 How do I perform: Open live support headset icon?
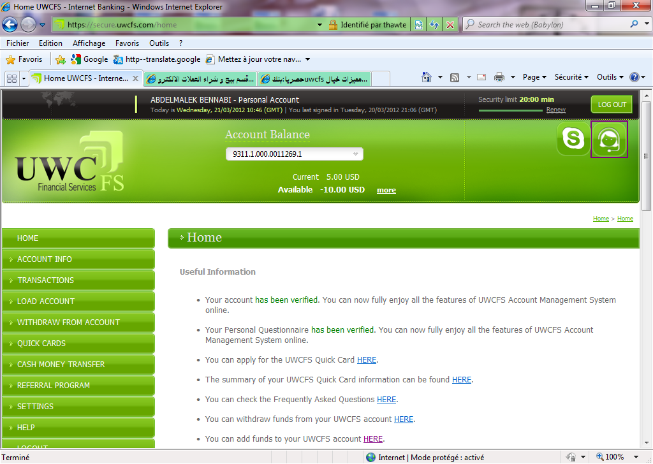609,140
